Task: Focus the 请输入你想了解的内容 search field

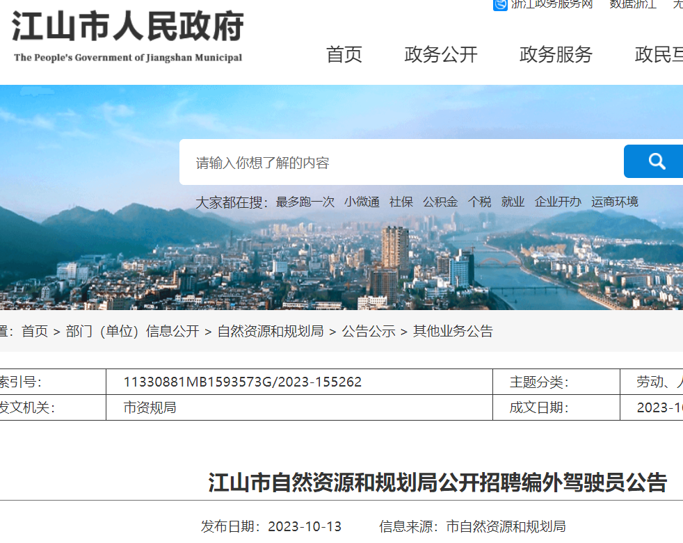Action: coord(401,162)
